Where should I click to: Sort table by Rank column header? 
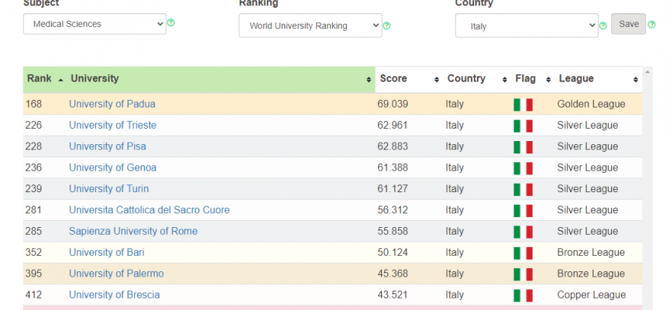pyautogui.click(x=45, y=79)
